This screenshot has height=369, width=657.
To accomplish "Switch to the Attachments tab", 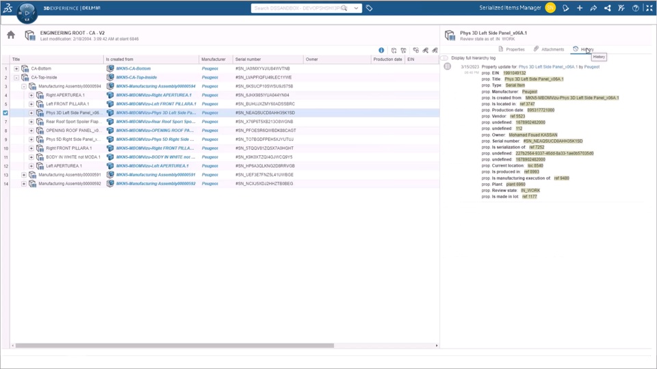I will 548,49.
